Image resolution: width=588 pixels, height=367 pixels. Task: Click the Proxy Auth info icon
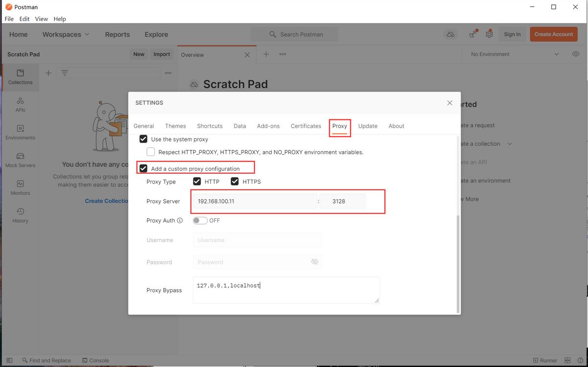click(180, 221)
